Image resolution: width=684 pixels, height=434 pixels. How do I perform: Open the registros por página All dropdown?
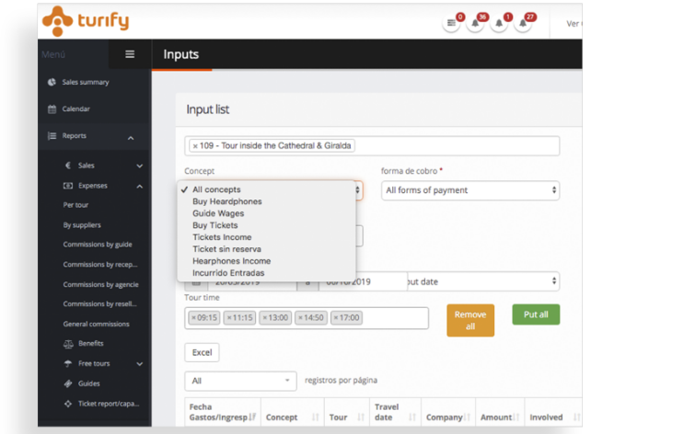point(240,381)
